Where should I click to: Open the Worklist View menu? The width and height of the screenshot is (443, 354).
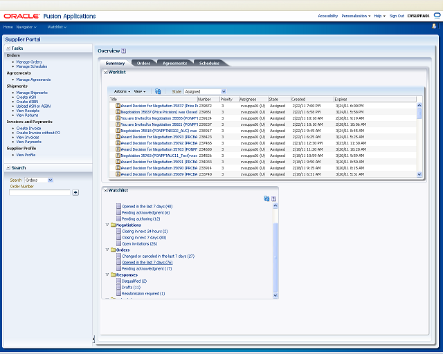point(140,91)
